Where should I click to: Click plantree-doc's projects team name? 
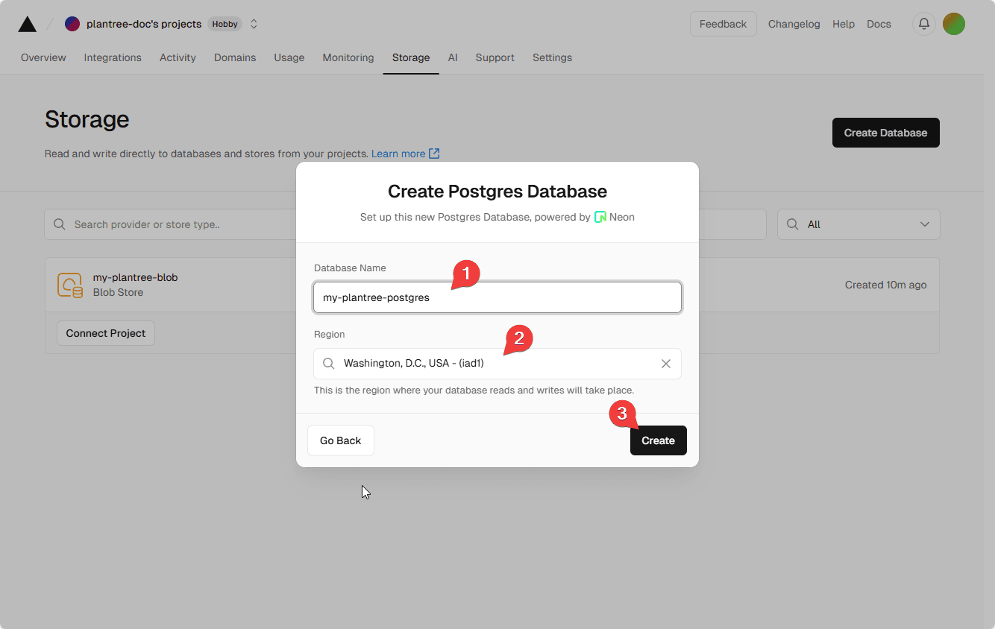tap(144, 24)
